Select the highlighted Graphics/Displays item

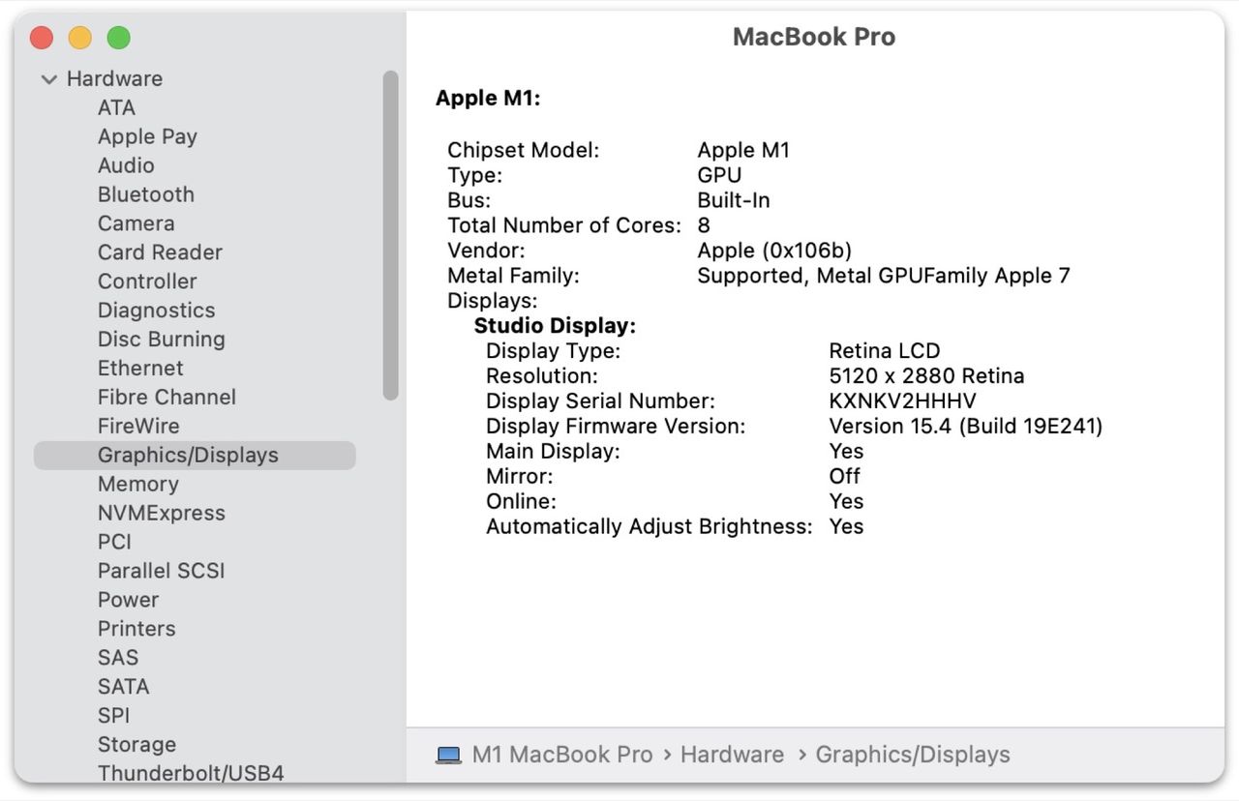188,456
